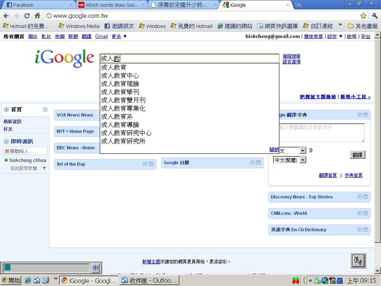
Task: Open the Windows Media bookmark
Action: (x=79, y=26)
